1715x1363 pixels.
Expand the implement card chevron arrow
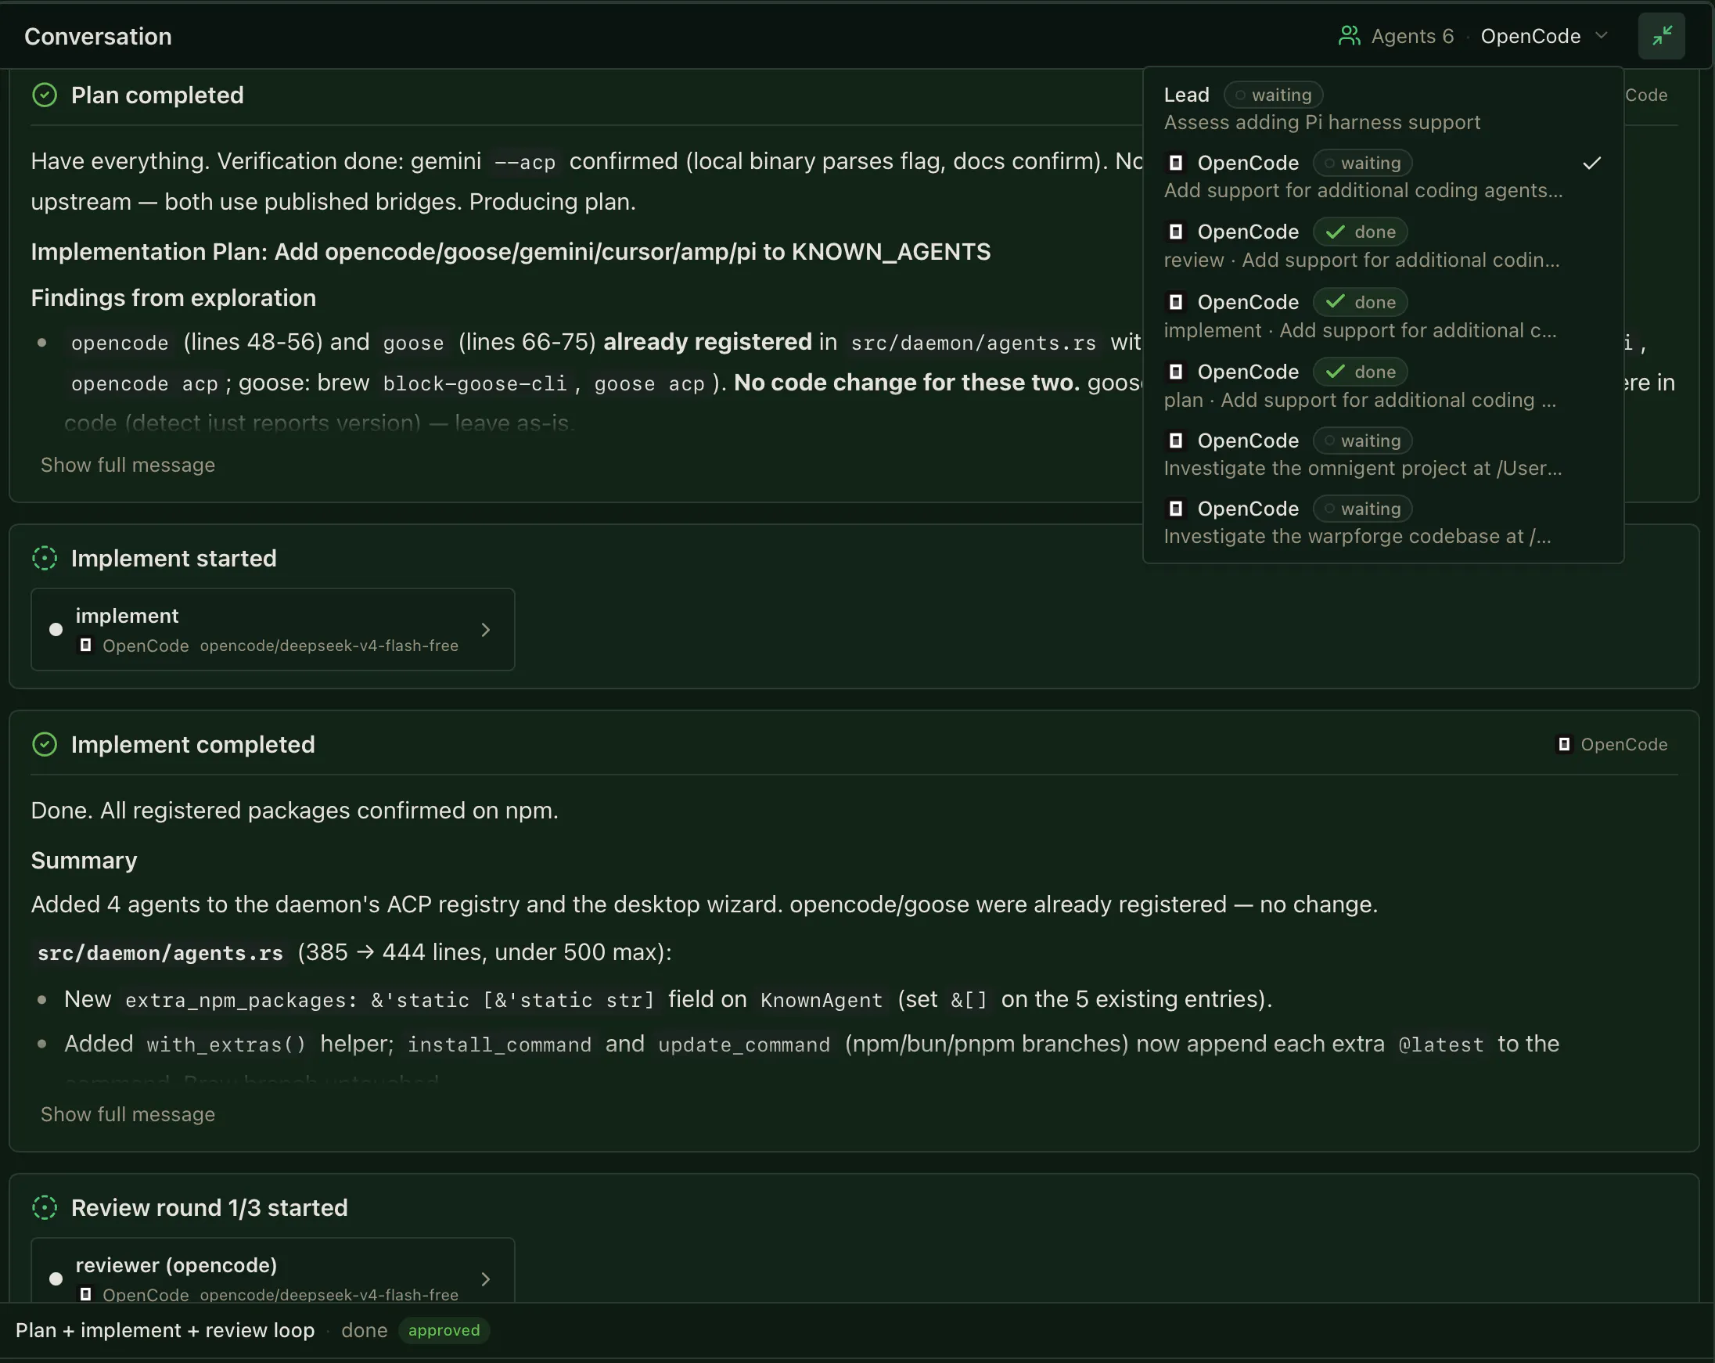[485, 629]
